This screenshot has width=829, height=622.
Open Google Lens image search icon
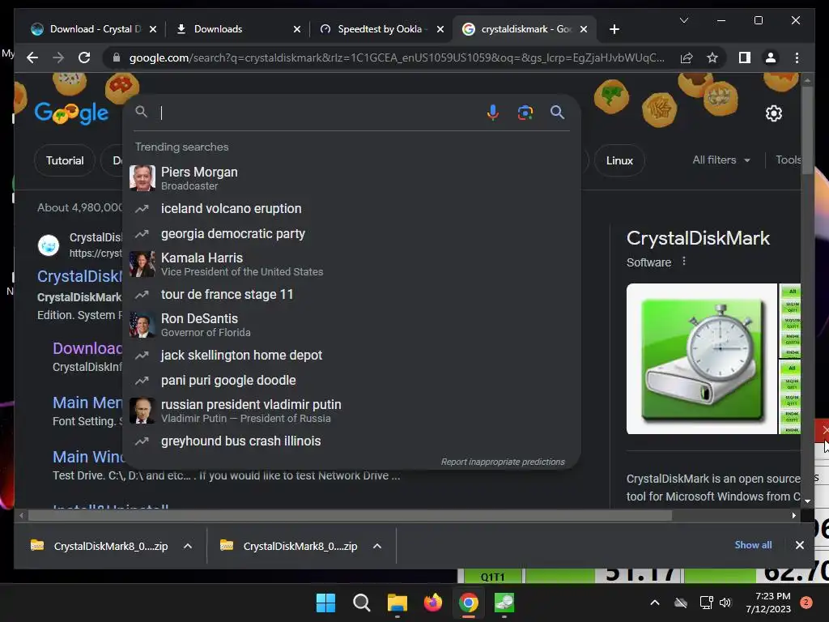pyautogui.click(x=525, y=112)
